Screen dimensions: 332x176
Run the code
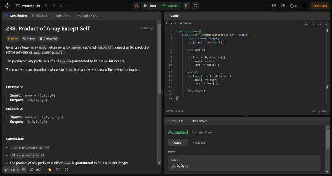[150, 6]
